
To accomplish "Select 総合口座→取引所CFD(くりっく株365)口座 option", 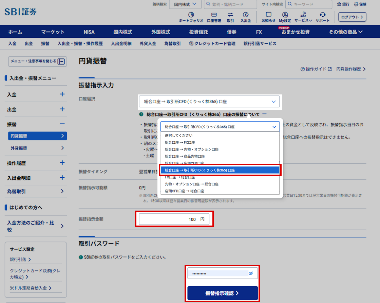I will [220, 170].
